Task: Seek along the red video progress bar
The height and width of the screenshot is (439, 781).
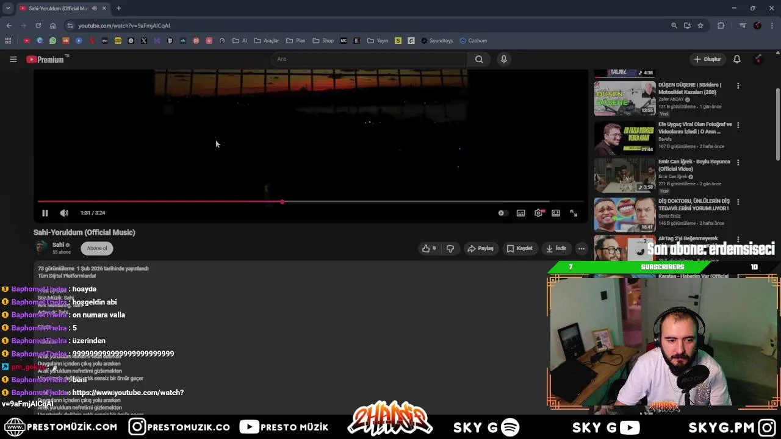Action: [311, 201]
